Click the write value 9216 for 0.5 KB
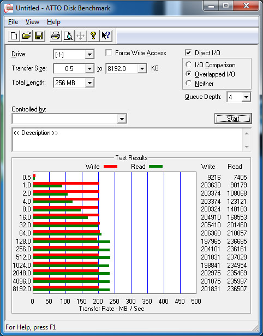 click(x=214, y=178)
